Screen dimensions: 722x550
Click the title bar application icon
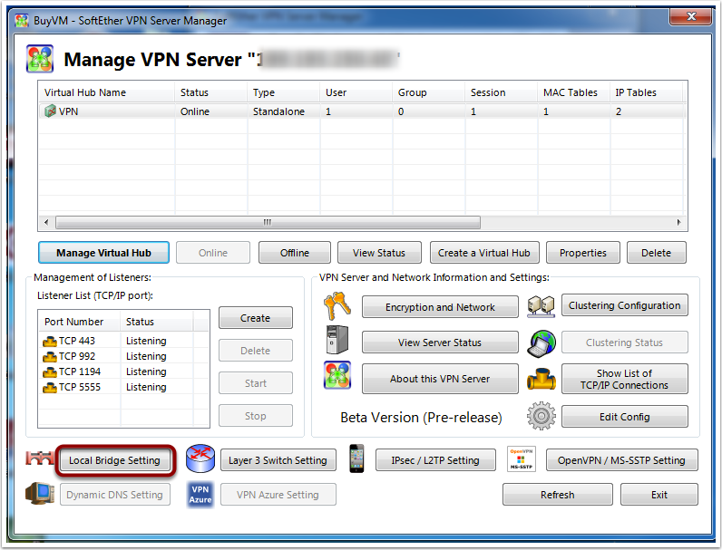pos(22,21)
